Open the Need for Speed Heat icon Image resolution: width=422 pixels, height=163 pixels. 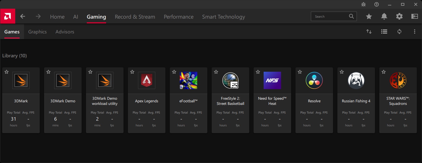coord(272,80)
